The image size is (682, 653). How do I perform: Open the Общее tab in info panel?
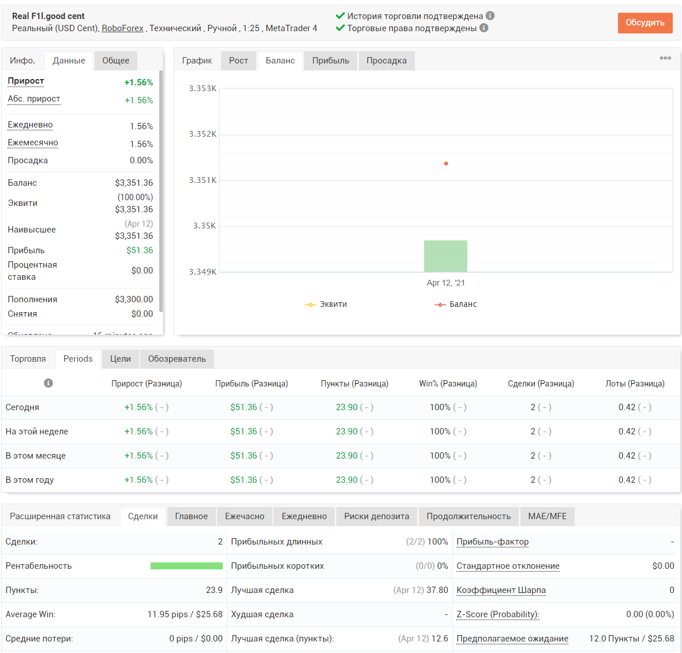coord(116,61)
